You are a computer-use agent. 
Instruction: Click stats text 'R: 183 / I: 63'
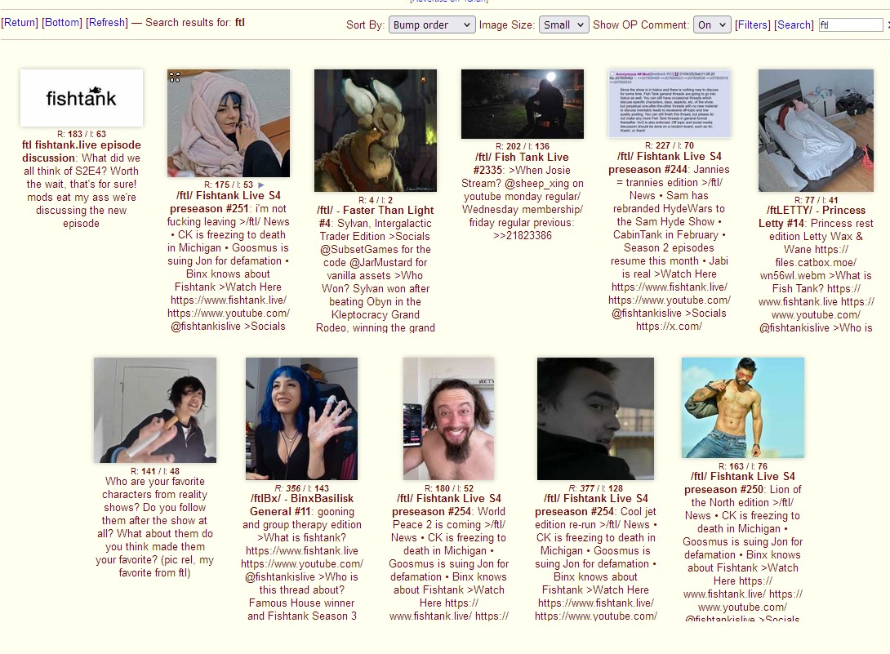click(x=81, y=134)
